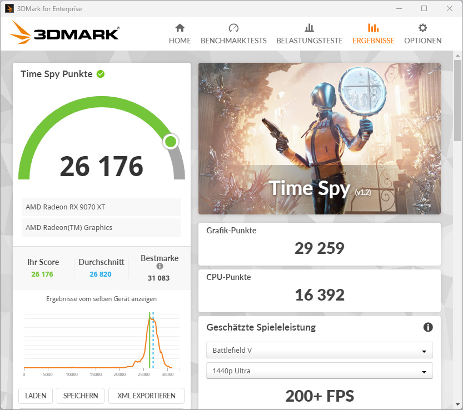The image size is (463, 410).
Task: Click the info icon under Bestmarke
Action: pos(160,266)
